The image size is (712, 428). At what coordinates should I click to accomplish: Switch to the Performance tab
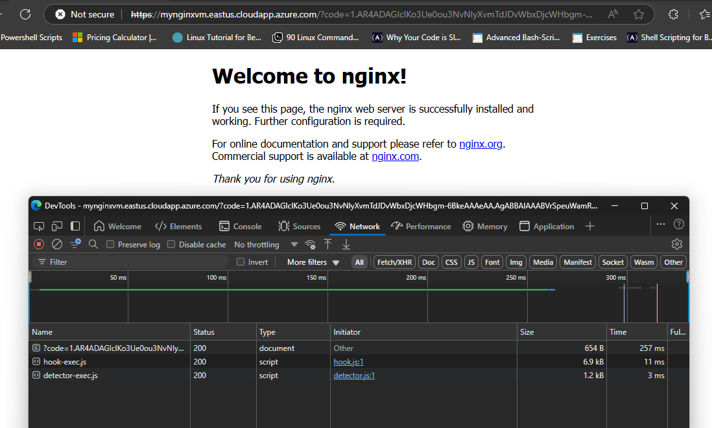point(421,226)
